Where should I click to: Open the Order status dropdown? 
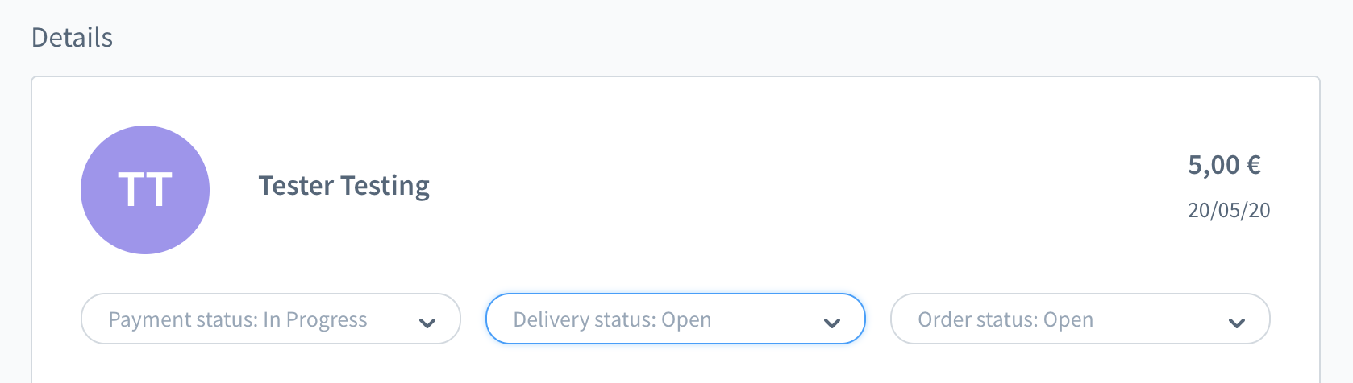1080,319
